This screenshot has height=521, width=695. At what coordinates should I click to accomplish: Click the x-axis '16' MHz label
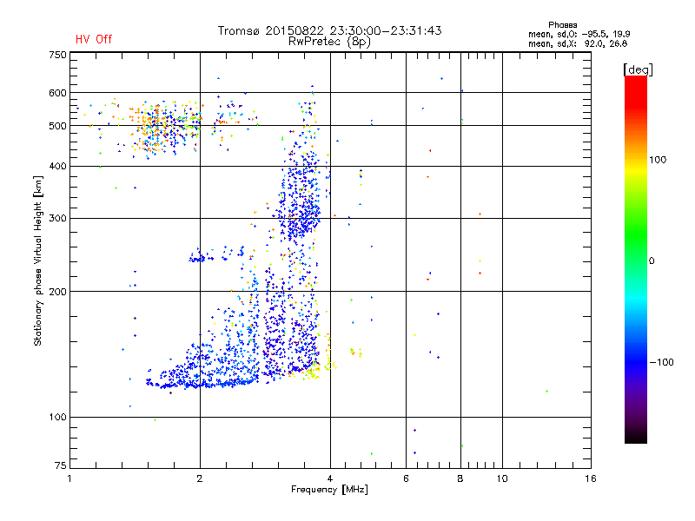[x=591, y=478]
